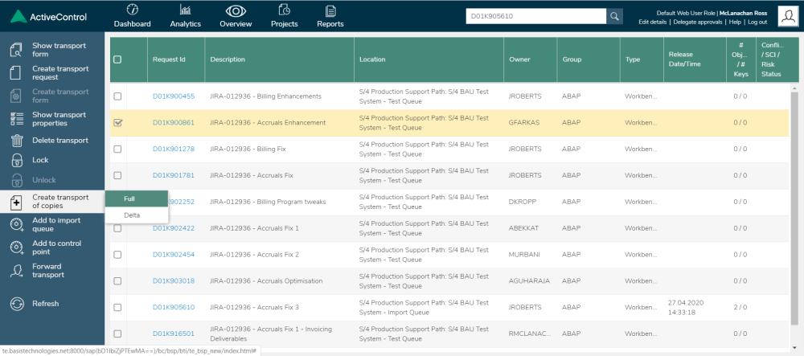Open the Projects icon
The height and width of the screenshot is (356, 804).
(x=285, y=10)
